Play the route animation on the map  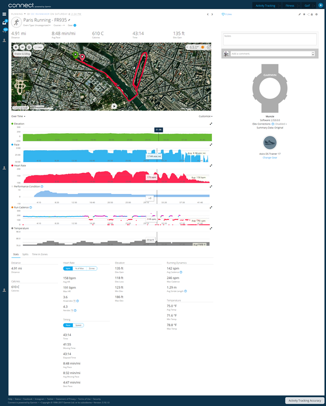[x=114, y=106]
